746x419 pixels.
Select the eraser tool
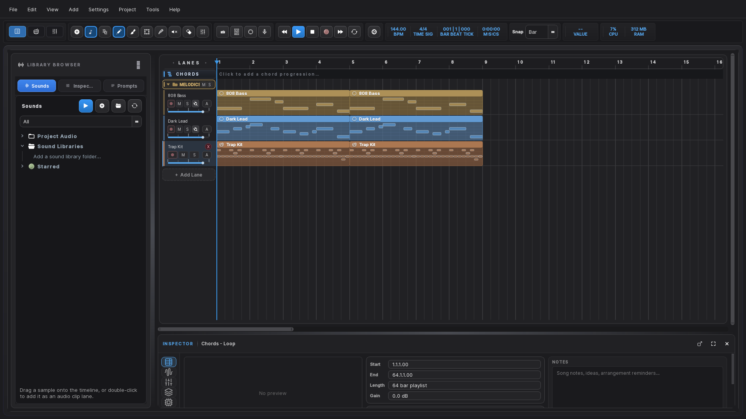click(189, 32)
